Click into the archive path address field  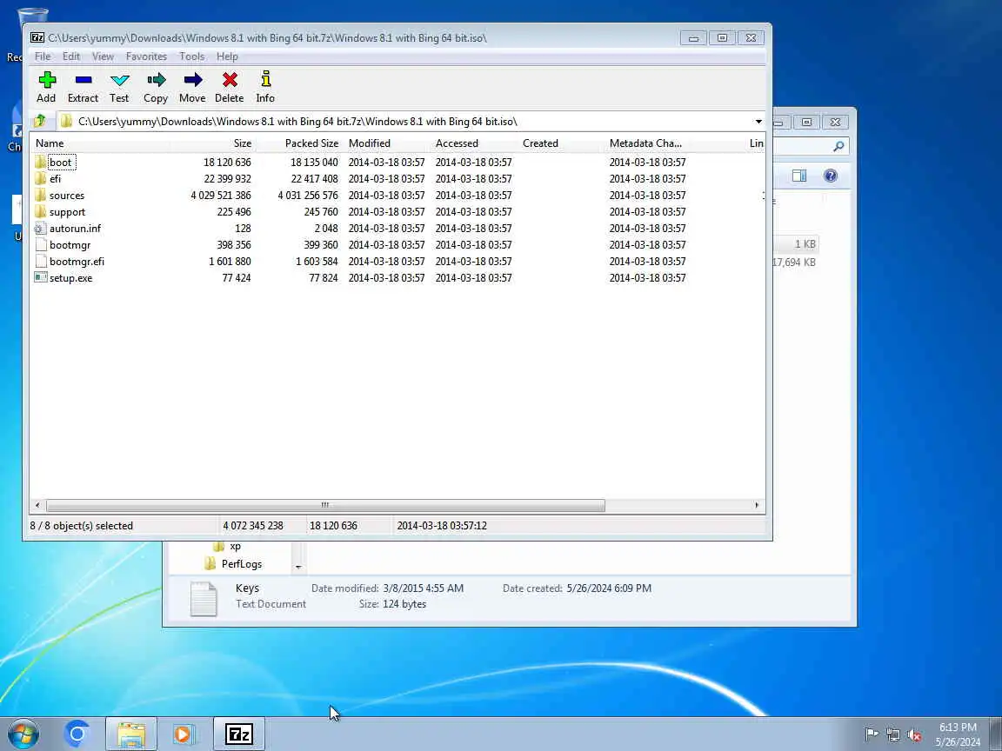tap(409, 122)
